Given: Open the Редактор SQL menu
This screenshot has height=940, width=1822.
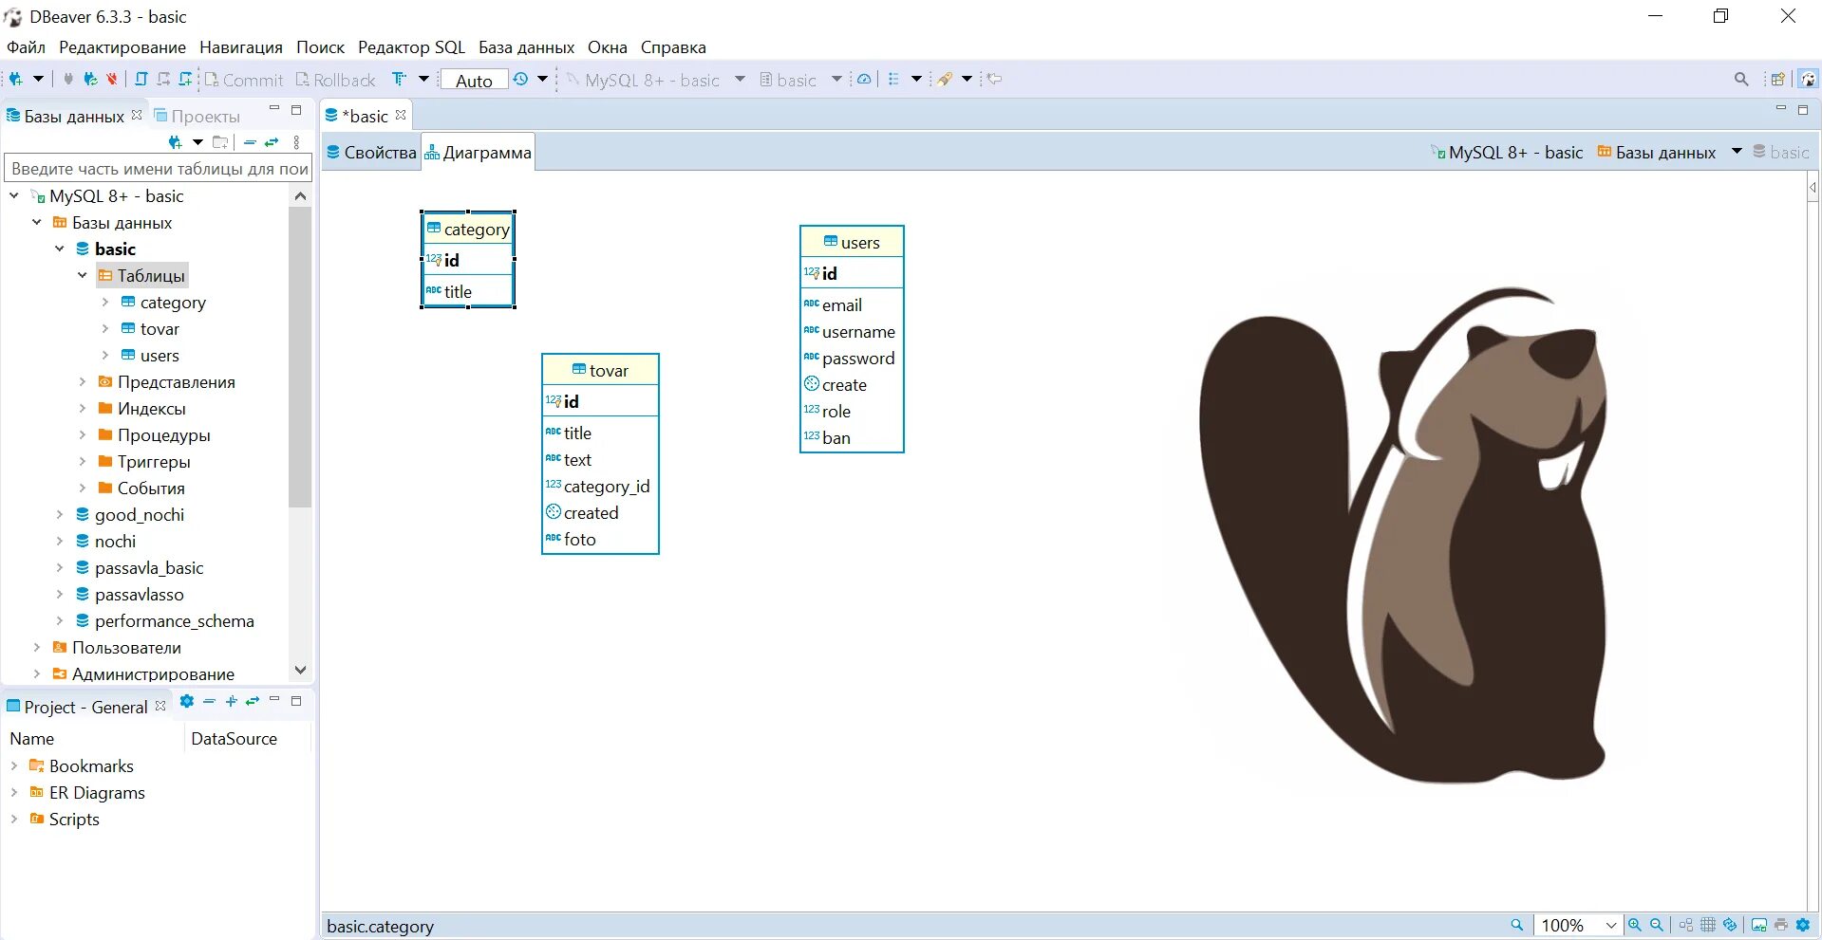Looking at the screenshot, I should [411, 47].
